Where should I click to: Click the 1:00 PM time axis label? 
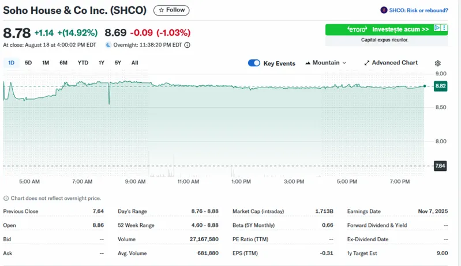(x=241, y=182)
